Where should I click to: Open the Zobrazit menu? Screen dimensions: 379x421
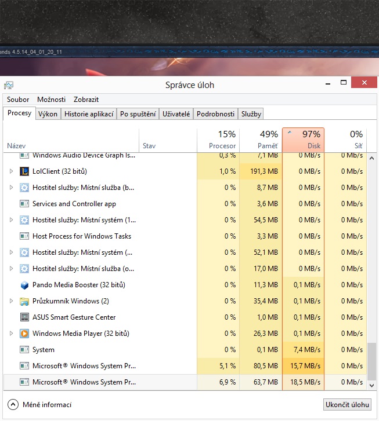pos(86,100)
